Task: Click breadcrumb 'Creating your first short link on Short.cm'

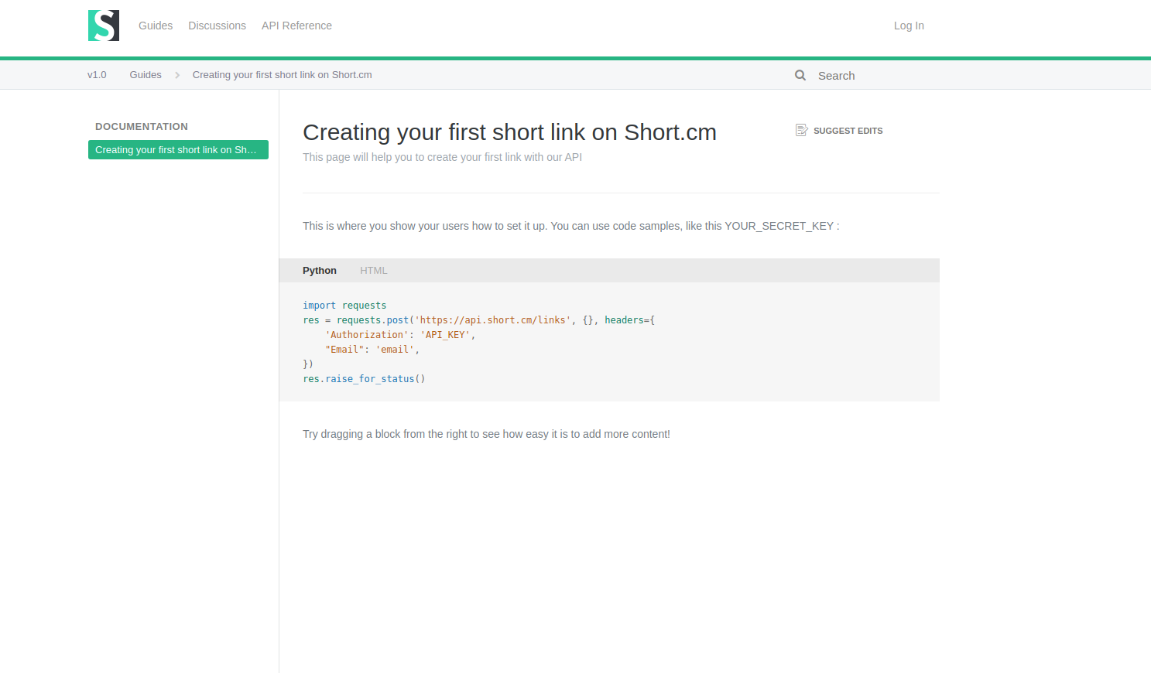Action: click(282, 75)
